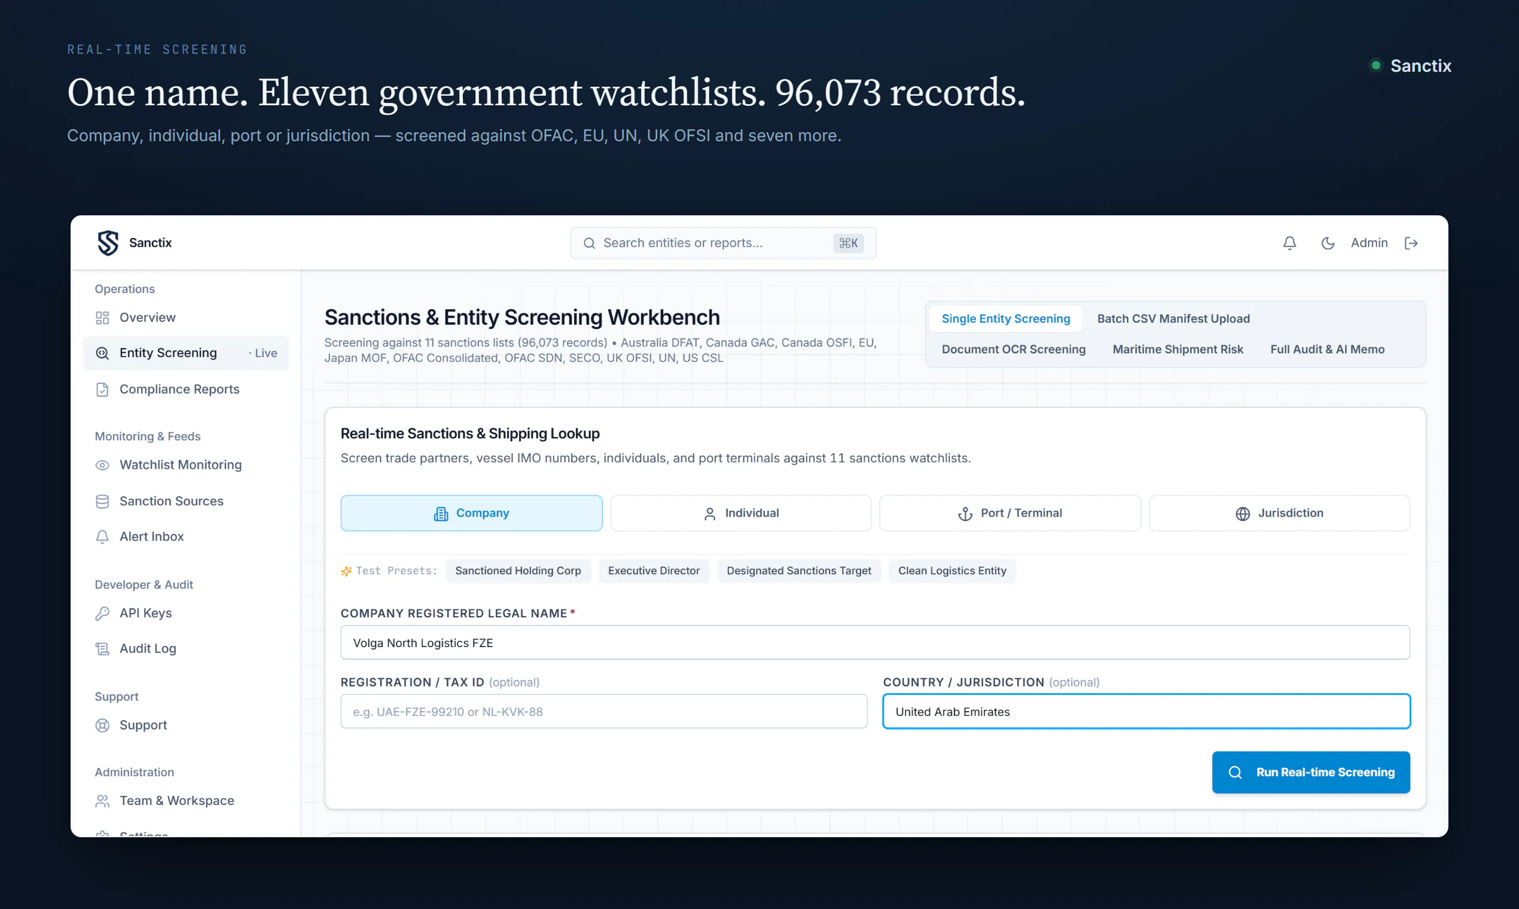Viewport: 1519px width, 909px height.
Task: Run Real-time Screening
Action: (1311, 773)
